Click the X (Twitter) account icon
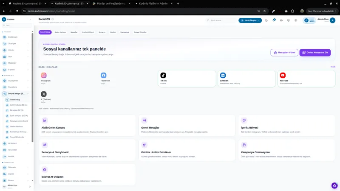Image resolution: width=340 pixels, height=191 pixels. (44, 94)
